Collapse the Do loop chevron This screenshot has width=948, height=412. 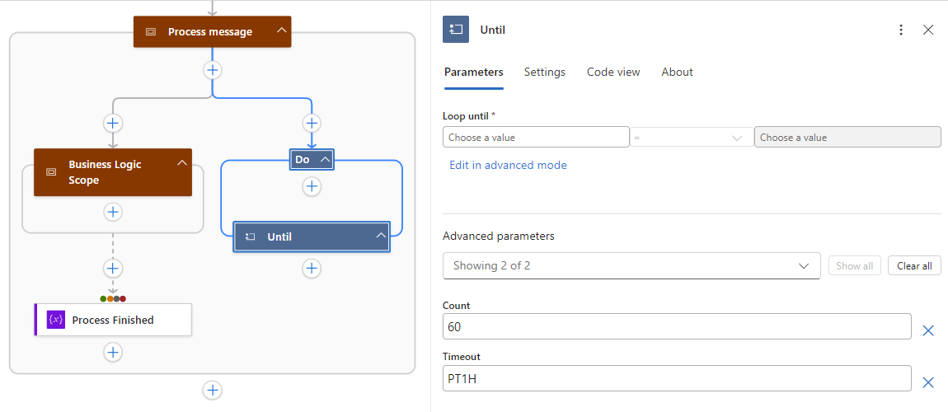click(x=325, y=159)
